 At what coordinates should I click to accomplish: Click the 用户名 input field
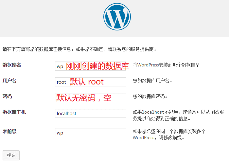(91, 82)
